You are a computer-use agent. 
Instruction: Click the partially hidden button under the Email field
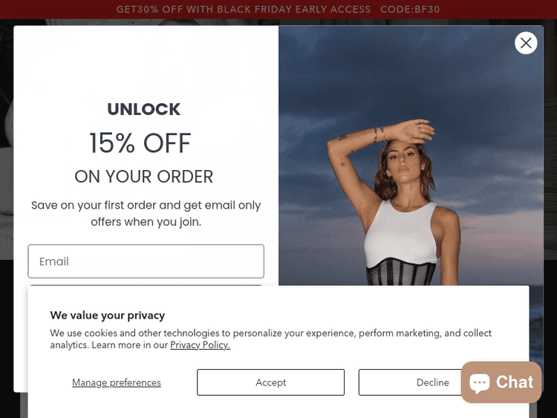tap(146, 285)
